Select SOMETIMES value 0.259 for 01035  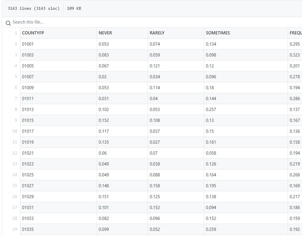tap(246, 229)
